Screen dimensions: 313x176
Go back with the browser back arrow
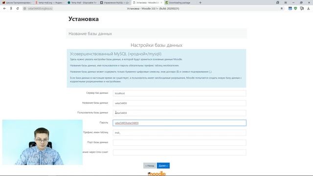(x=4, y=9)
